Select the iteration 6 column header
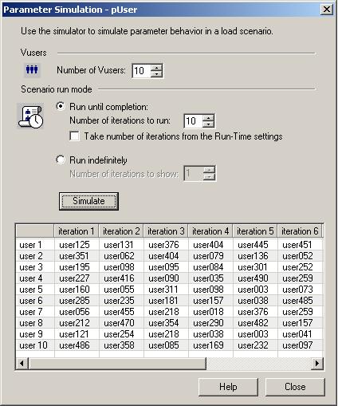Screen dimensions: 338x406 tap(300, 231)
